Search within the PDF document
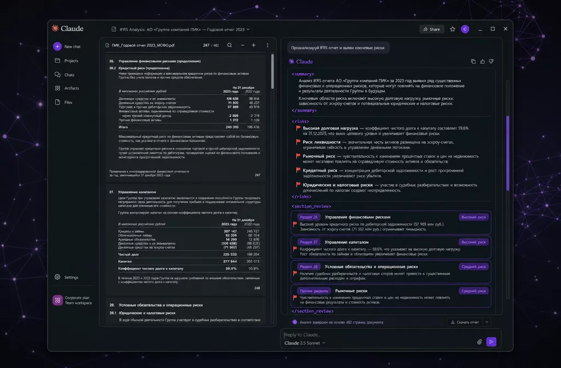Image resolution: width=561 pixels, height=368 pixels. [230, 45]
